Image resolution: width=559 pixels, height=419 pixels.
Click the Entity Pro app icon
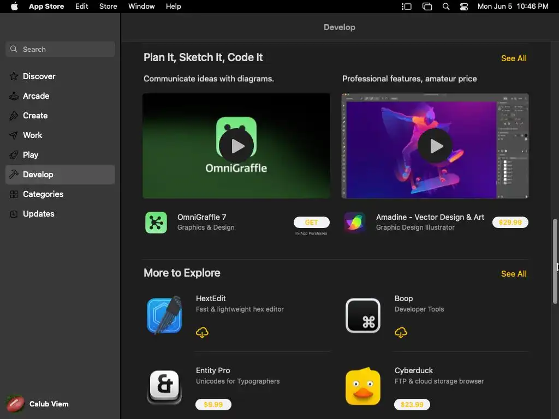[x=164, y=387]
